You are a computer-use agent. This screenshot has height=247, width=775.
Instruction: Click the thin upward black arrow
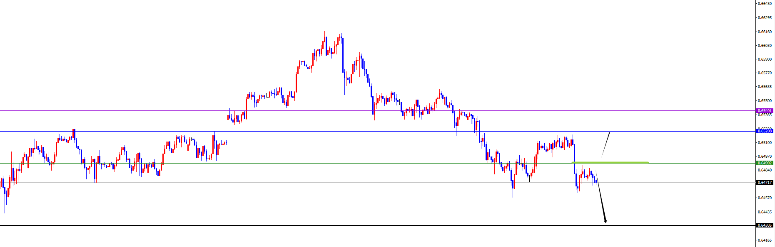[606, 144]
